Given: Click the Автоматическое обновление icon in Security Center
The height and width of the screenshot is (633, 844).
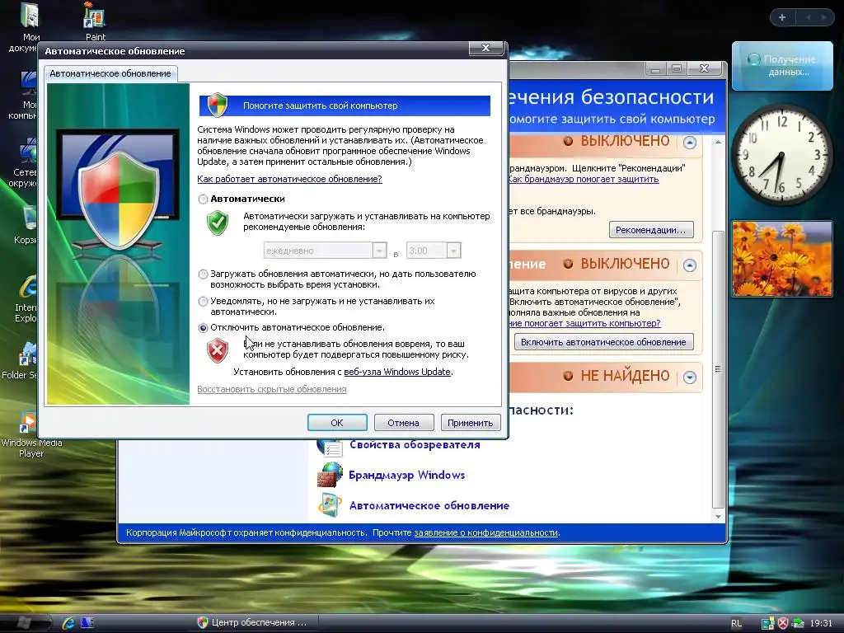Looking at the screenshot, I should pos(330,505).
